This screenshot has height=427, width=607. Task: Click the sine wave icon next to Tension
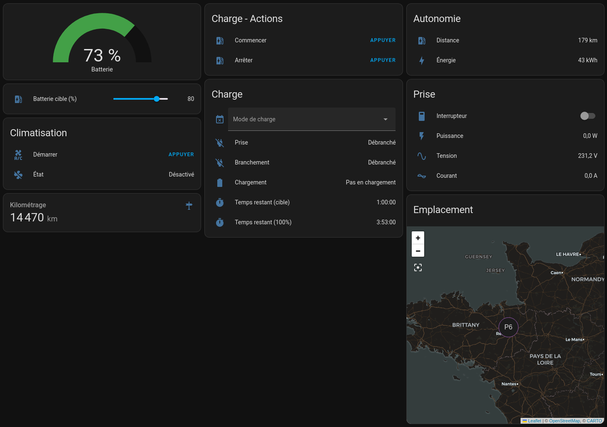422,156
